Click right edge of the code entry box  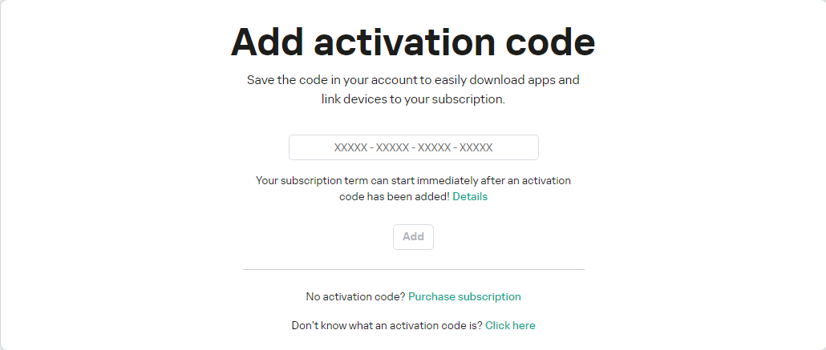(534, 147)
